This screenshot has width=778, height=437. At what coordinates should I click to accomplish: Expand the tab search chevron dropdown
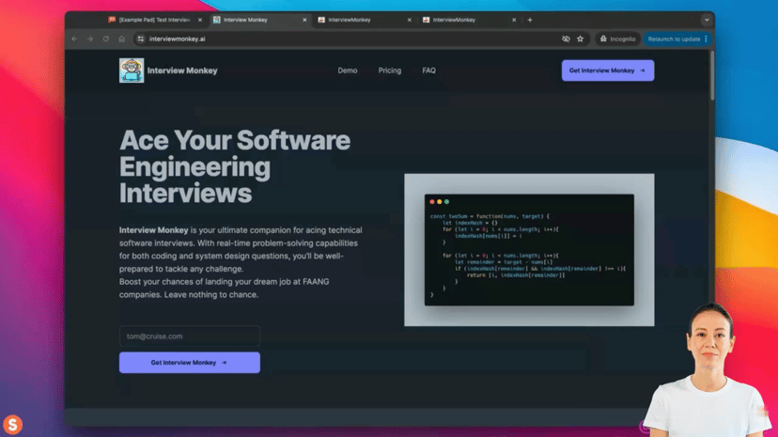coord(707,20)
